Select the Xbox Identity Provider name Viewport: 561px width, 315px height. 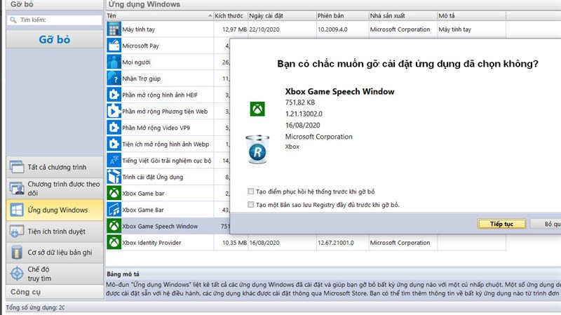click(x=151, y=243)
